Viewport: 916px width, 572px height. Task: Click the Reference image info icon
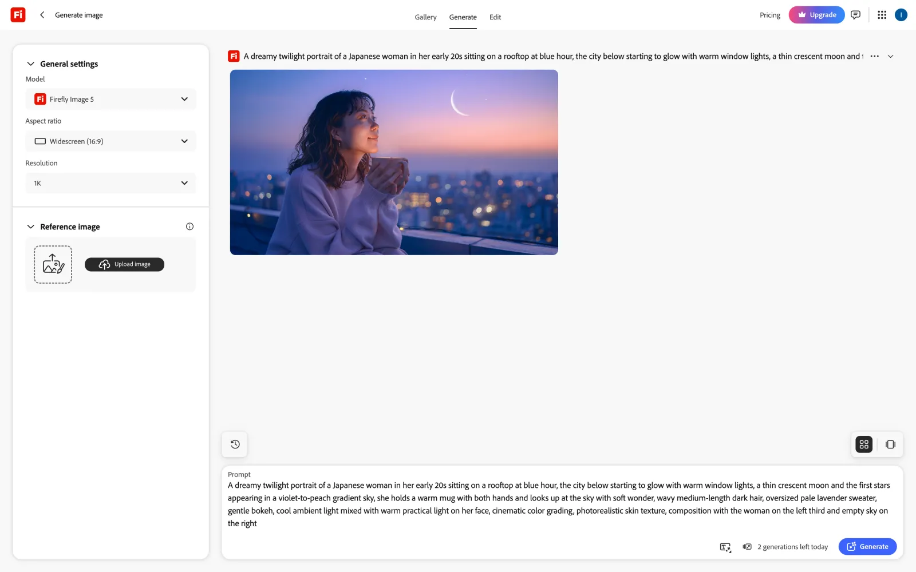pos(189,227)
